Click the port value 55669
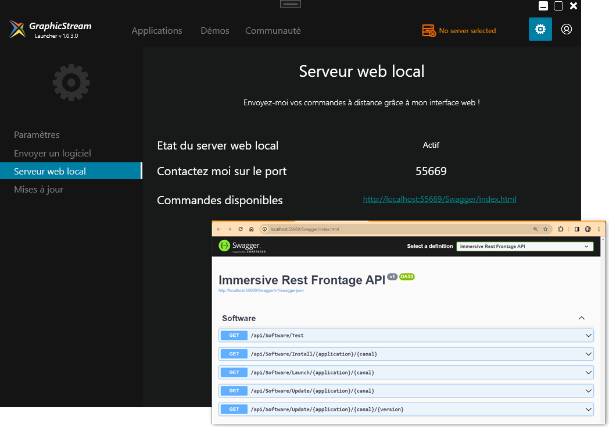 pyautogui.click(x=431, y=171)
